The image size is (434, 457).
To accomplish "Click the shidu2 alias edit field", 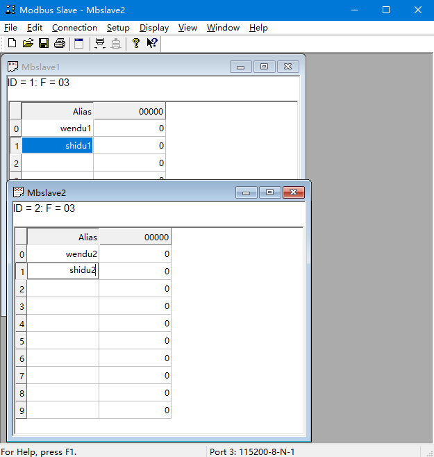I will (63, 271).
